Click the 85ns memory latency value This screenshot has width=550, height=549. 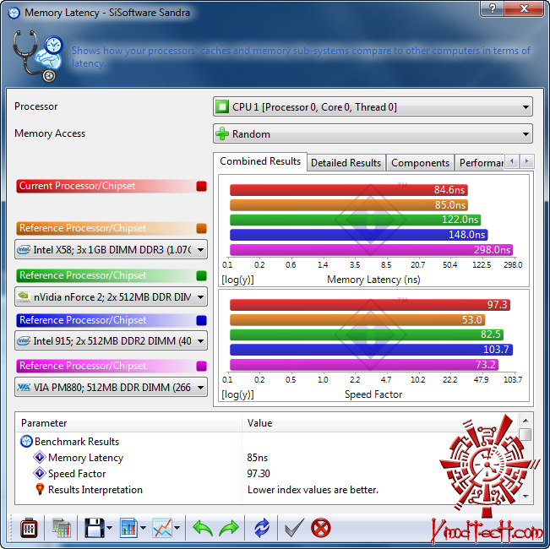(x=257, y=458)
